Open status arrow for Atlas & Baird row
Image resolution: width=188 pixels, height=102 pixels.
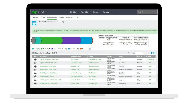(35, 84)
